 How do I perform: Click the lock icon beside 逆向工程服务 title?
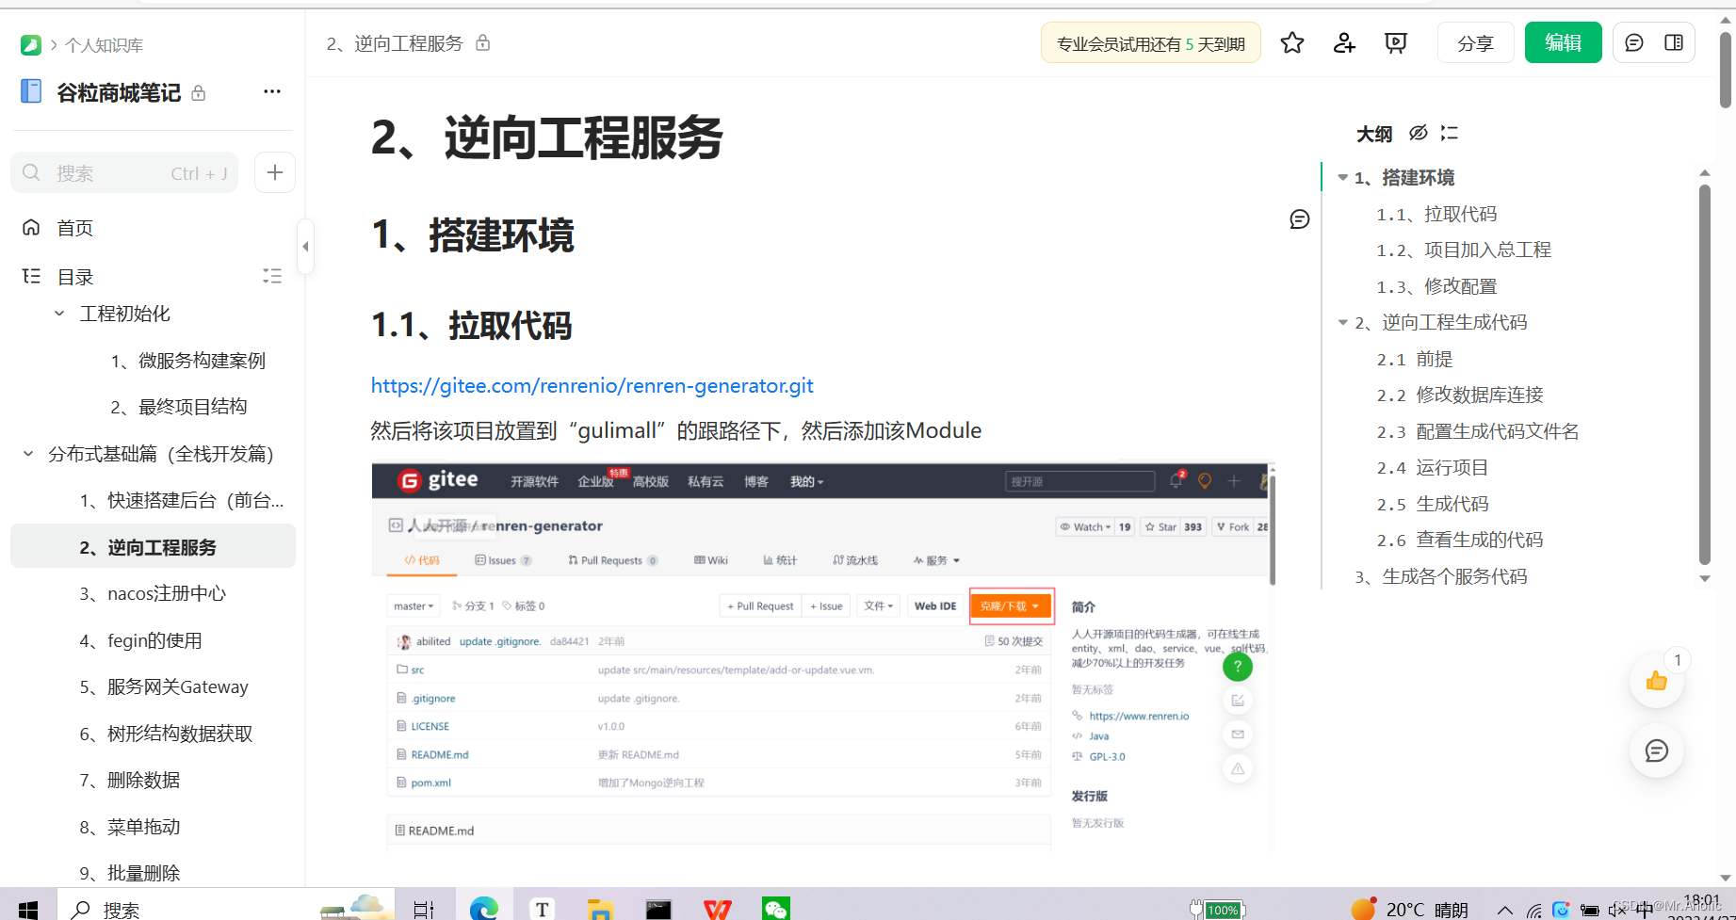point(482,42)
